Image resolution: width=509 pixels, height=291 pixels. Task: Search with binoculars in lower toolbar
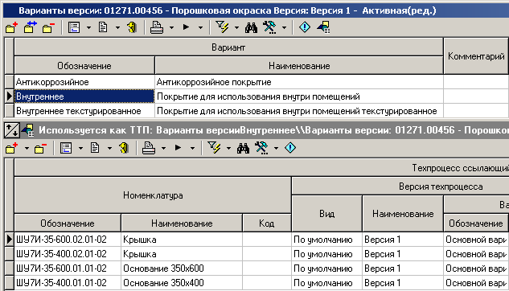pyautogui.click(x=243, y=148)
